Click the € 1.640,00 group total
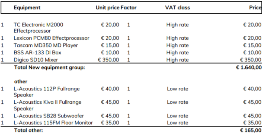The height and width of the screenshot is (135, 263). pyautogui.click(x=249, y=67)
